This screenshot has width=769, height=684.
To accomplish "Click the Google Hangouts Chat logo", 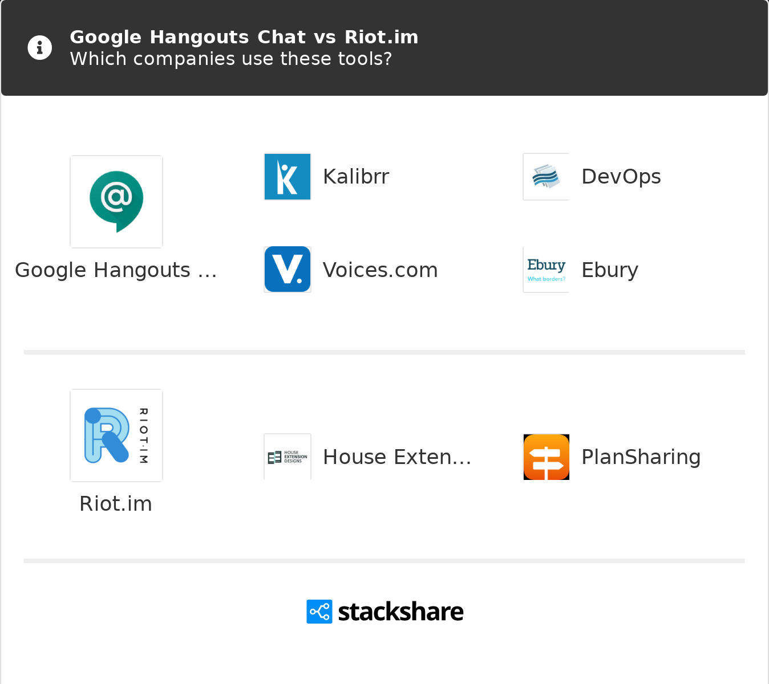I will pyautogui.click(x=116, y=202).
